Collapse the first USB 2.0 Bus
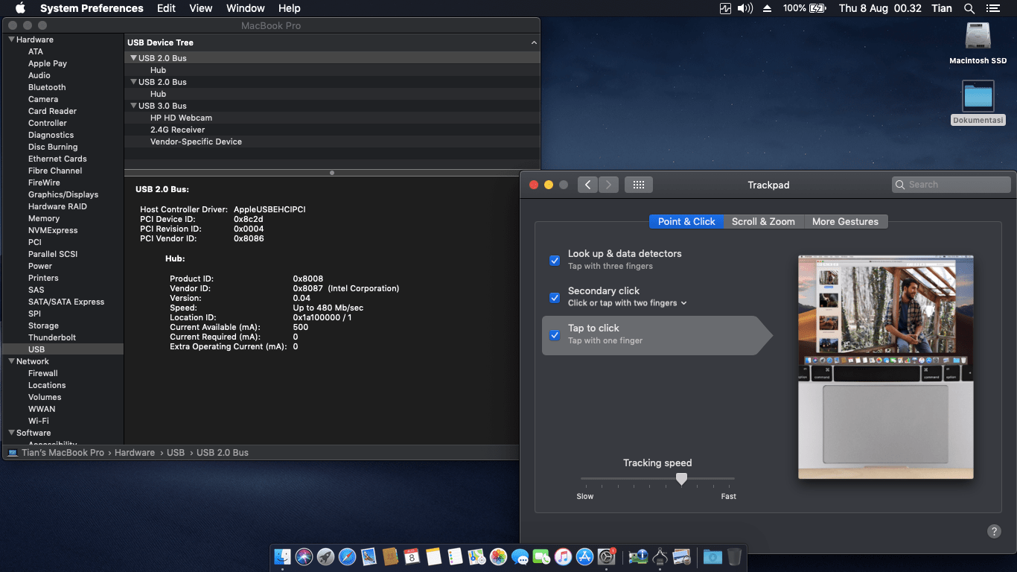This screenshot has width=1017, height=572. tap(133, 58)
